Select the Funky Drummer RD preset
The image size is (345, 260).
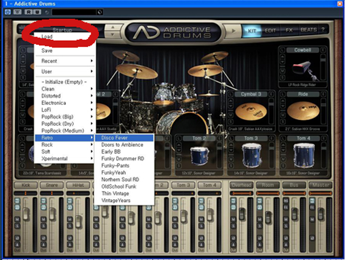pyautogui.click(x=124, y=159)
